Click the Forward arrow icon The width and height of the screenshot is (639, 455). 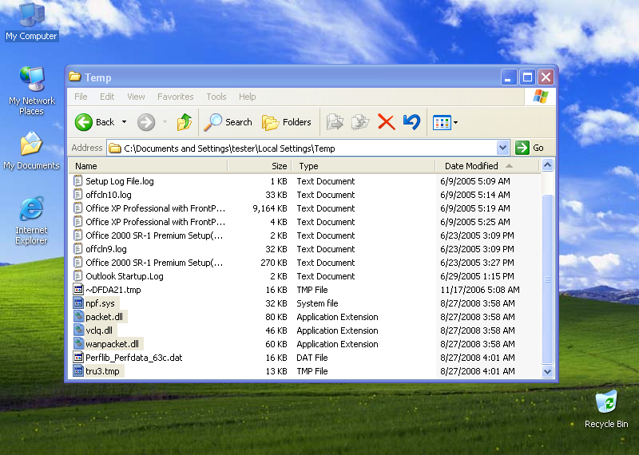click(146, 122)
